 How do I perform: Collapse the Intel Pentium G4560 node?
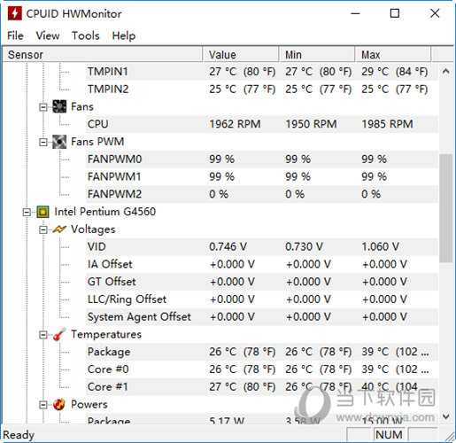(27, 212)
